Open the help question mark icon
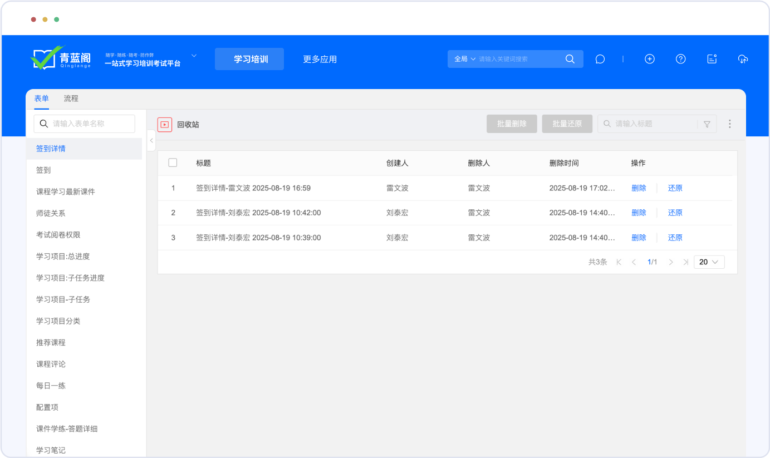The image size is (770, 458). click(x=680, y=59)
